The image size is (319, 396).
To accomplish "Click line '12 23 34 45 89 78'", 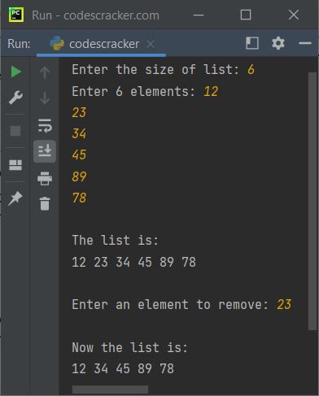I will point(134,262).
